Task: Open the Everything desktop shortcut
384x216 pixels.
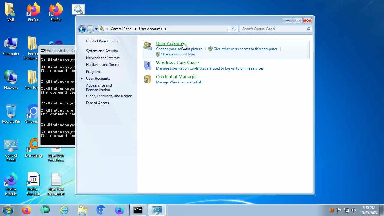Action: (x=34, y=148)
